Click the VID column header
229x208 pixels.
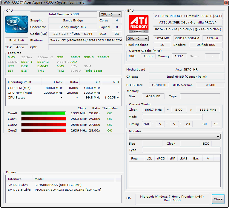pyautogui.click(x=112, y=82)
